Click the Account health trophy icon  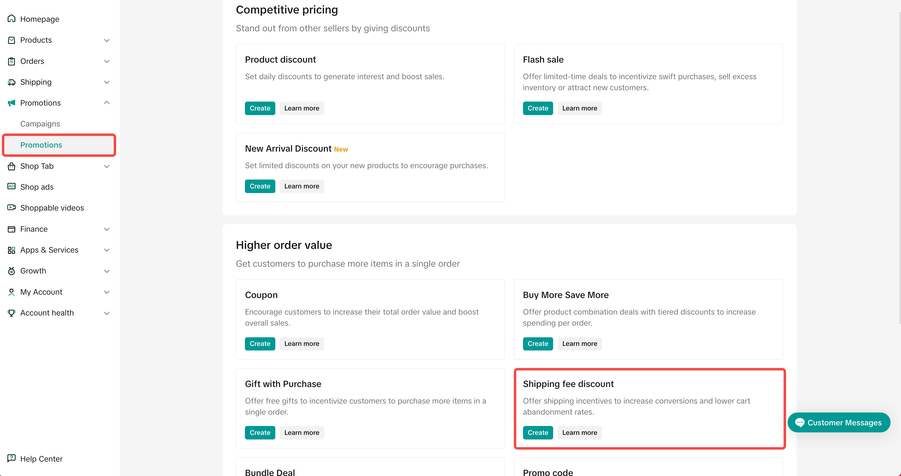coord(12,312)
